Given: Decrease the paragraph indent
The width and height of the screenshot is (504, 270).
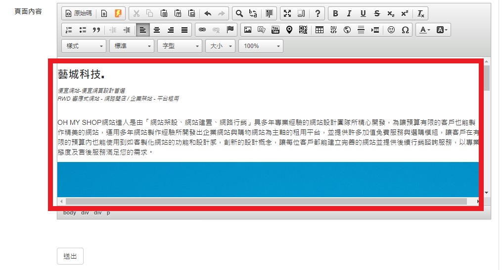Looking at the screenshot, I should (x=113, y=30).
